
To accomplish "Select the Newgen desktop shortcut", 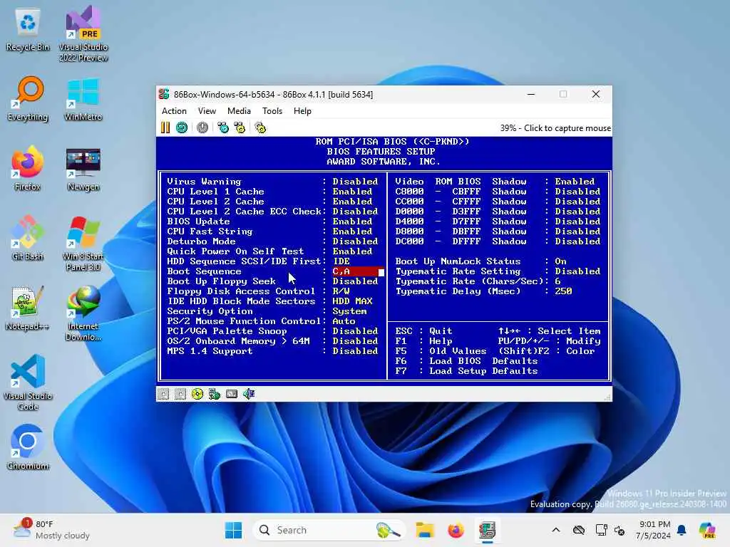I will [x=83, y=168].
